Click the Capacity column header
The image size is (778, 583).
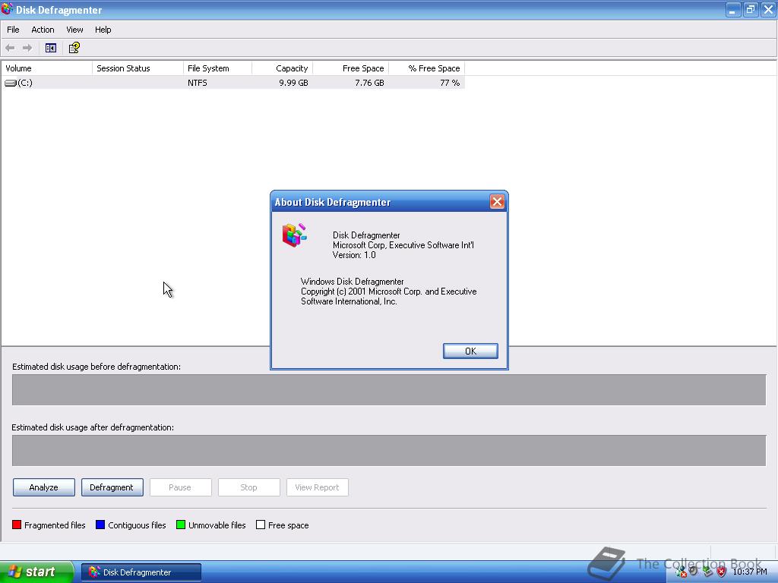pyautogui.click(x=283, y=68)
